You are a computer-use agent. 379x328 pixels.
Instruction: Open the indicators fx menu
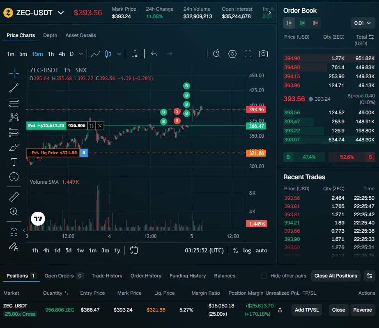(x=135, y=54)
